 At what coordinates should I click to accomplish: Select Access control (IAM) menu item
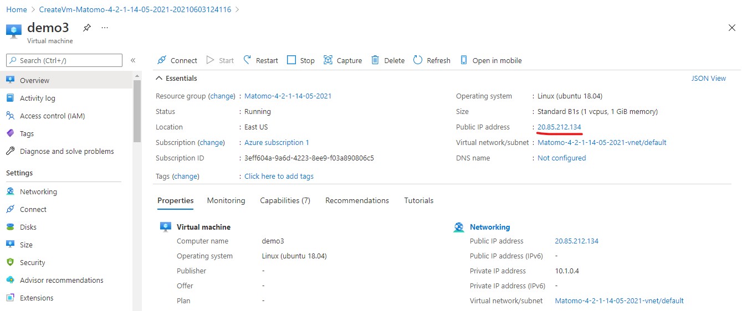52,116
